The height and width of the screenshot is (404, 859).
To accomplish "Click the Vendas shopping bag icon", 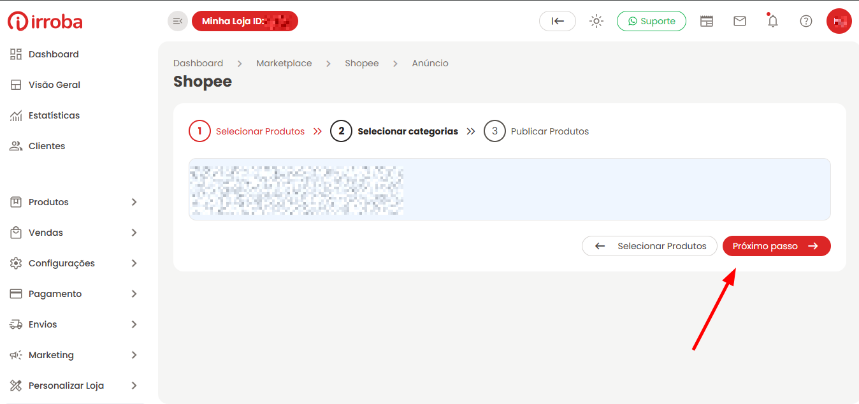I will 16,233.
